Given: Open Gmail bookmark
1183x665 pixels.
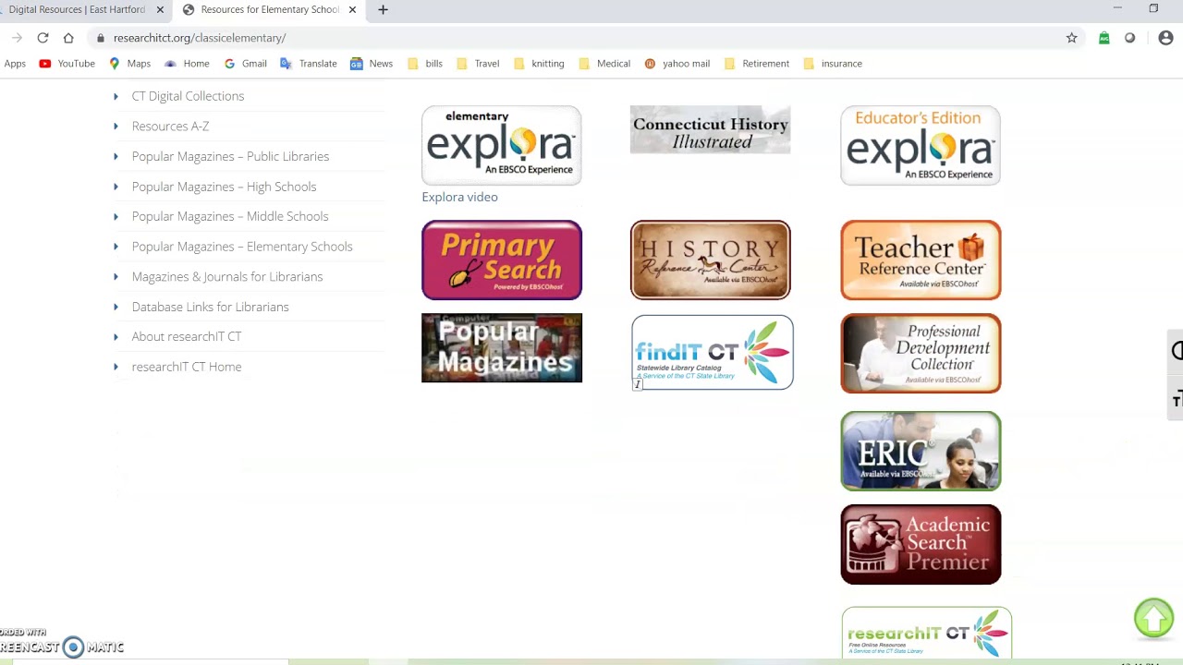Looking at the screenshot, I should (x=246, y=64).
